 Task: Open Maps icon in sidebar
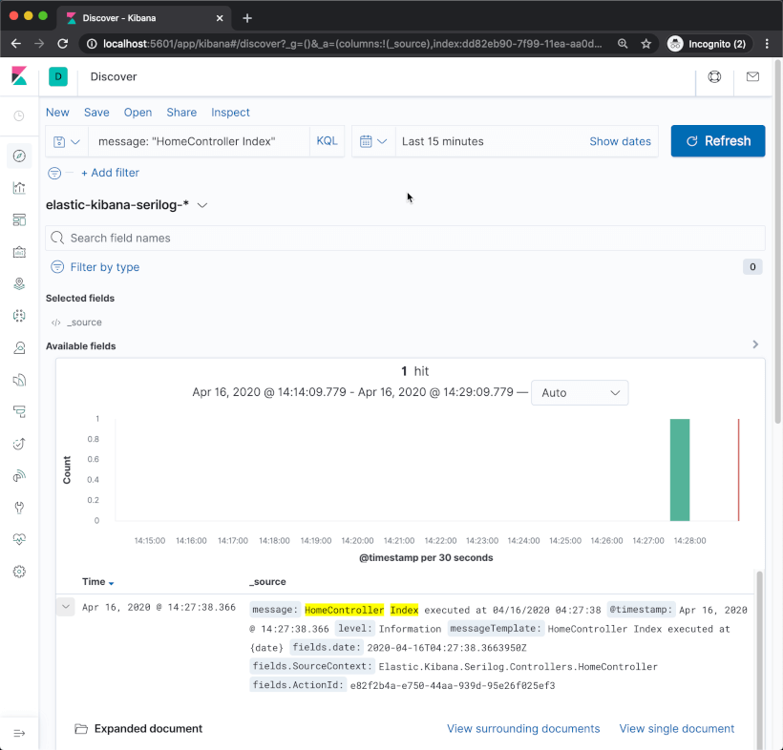pyautogui.click(x=19, y=284)
